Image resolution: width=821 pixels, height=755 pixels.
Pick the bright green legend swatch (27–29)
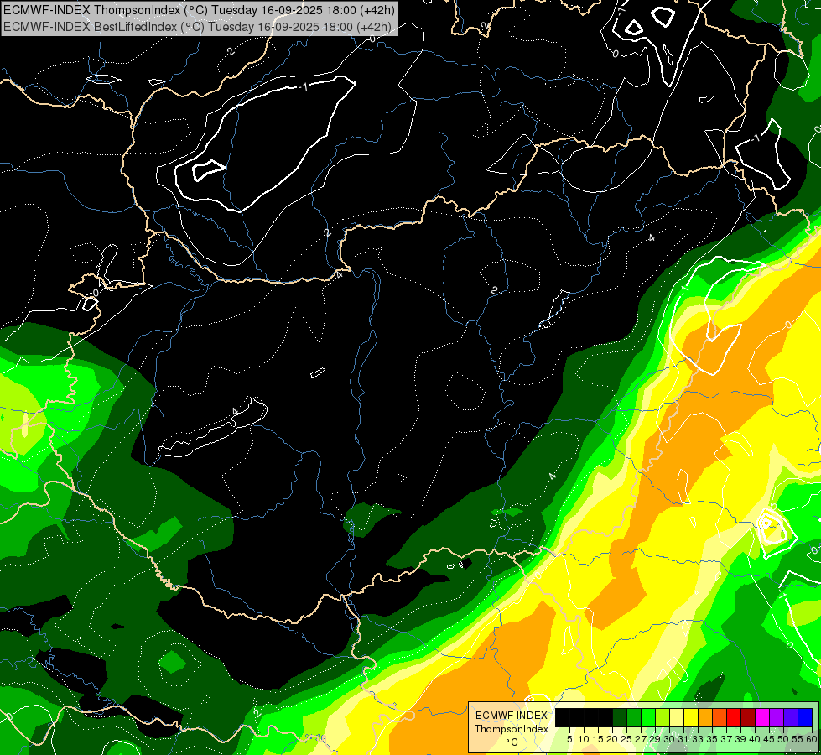click(x=648, y=717)
